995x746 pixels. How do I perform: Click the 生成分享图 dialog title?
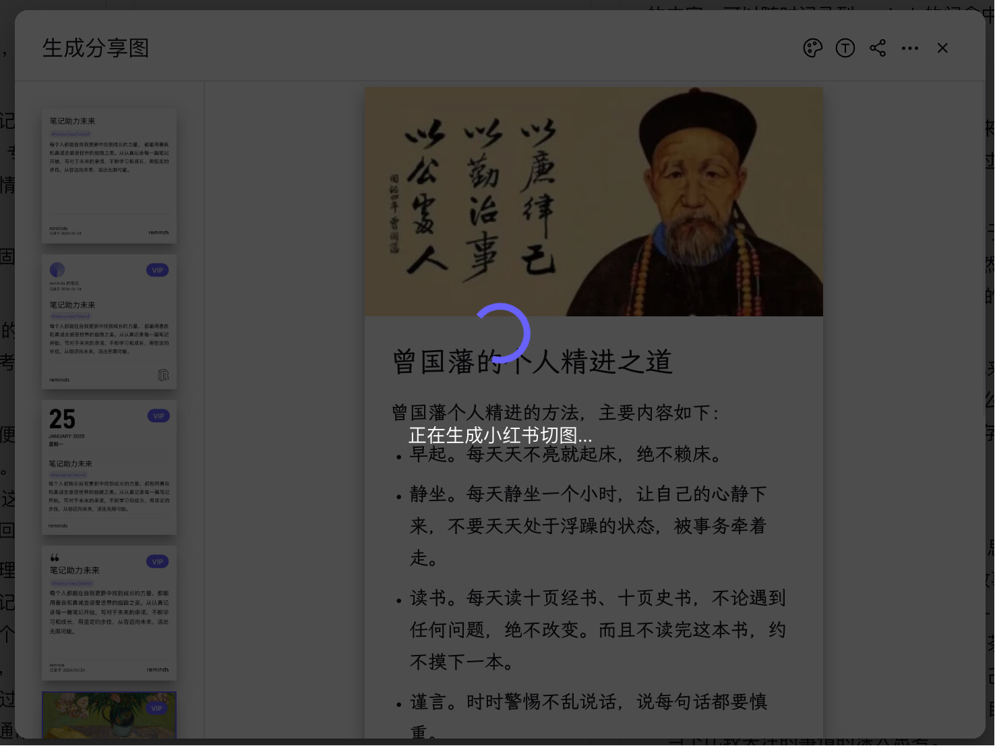pyautogui.click(x=96, y=48)
